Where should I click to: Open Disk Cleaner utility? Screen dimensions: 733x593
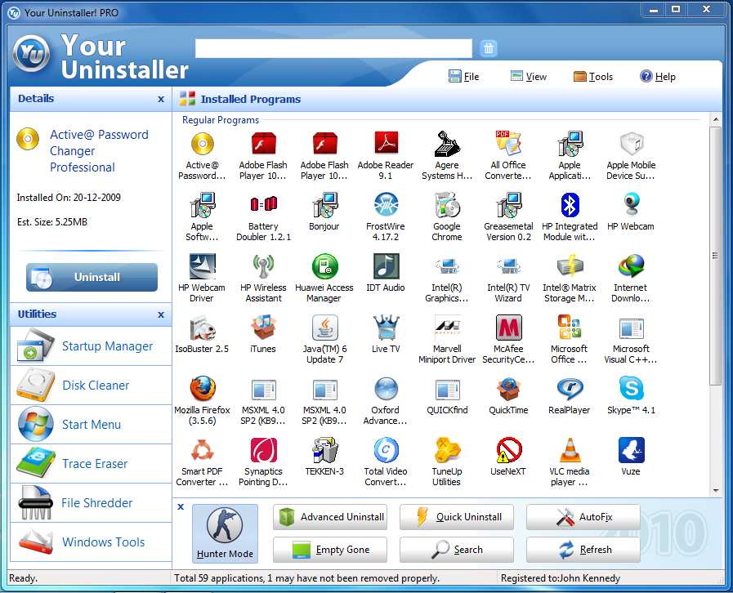coord(92,386)
